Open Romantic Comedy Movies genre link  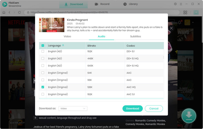150,121
